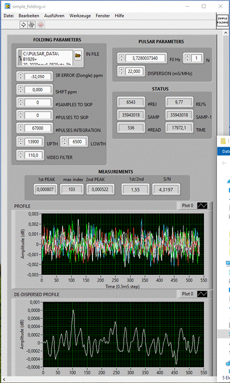Open the Ausführen menu
The width and height of the screenshot is (230, 383).
54,16
